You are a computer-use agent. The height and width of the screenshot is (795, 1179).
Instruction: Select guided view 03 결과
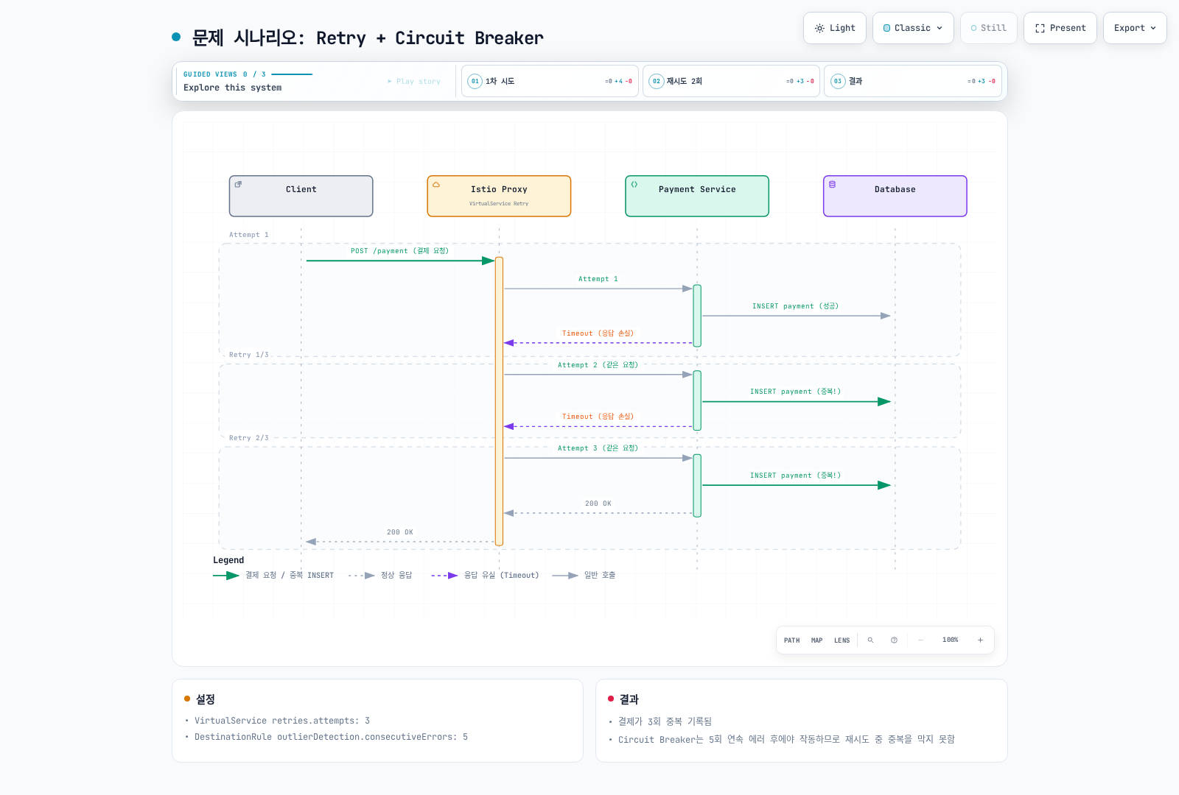point(912,81)
